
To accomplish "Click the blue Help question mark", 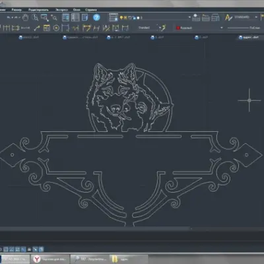I will coord(96,17).
